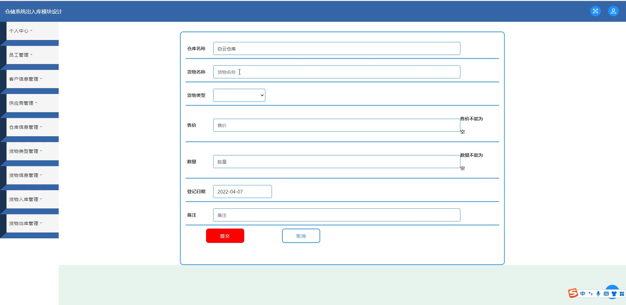Image resolution: width=626 pixels, height=305 pixels.
Task: Click the 仓库名称 field containing 白云仓库
Action: [x=337, y=48]
